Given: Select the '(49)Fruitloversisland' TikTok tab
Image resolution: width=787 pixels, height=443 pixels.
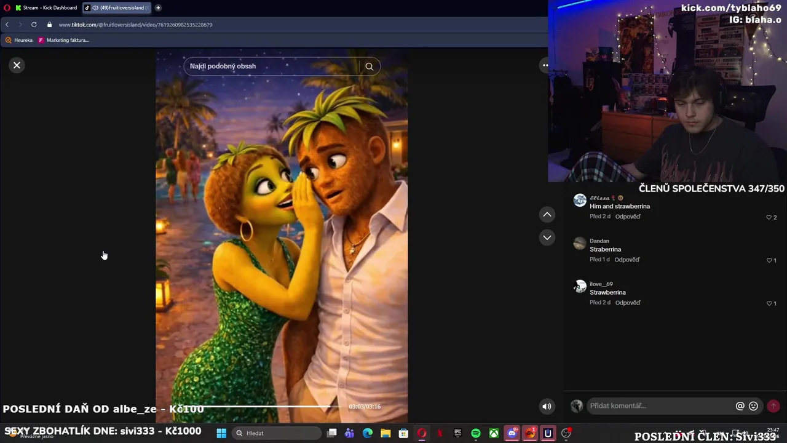Looking at the screenshot, I should coord(117,8).
